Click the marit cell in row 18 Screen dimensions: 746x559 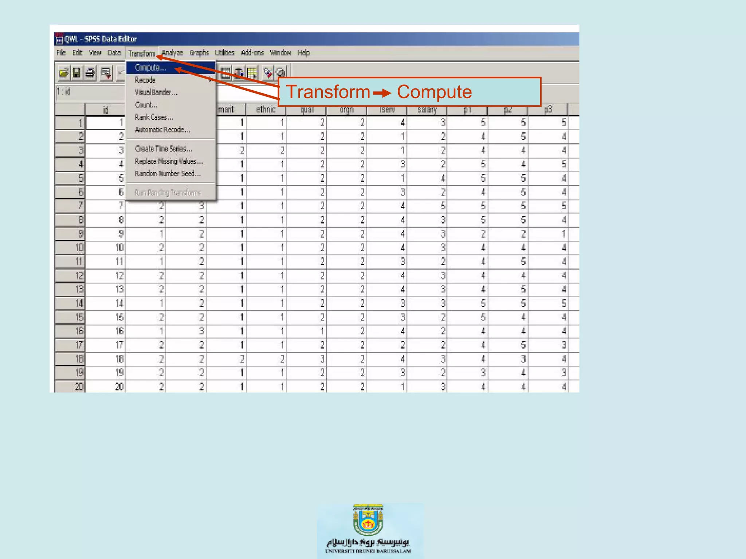226,359
